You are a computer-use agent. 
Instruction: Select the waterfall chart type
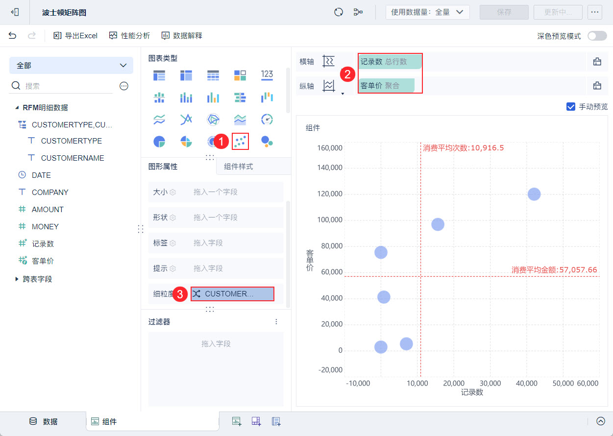(267, 97)
